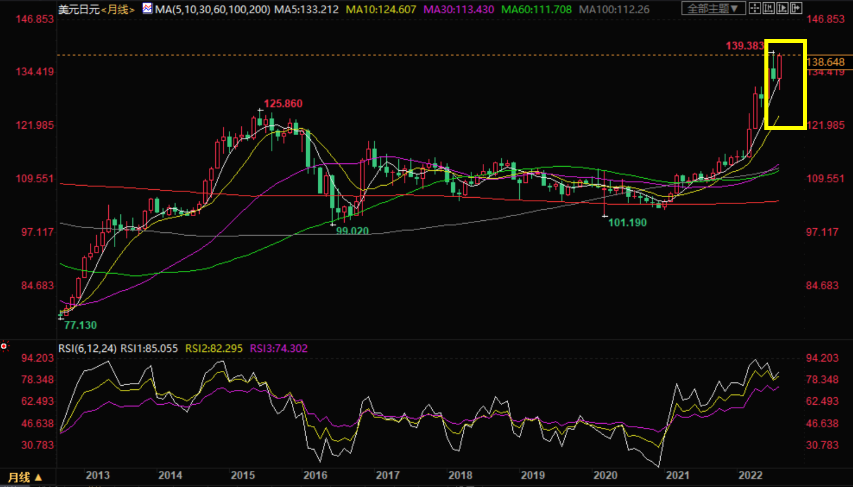Click the RSI3:74.302 magenta legend label

coord(279,348)
